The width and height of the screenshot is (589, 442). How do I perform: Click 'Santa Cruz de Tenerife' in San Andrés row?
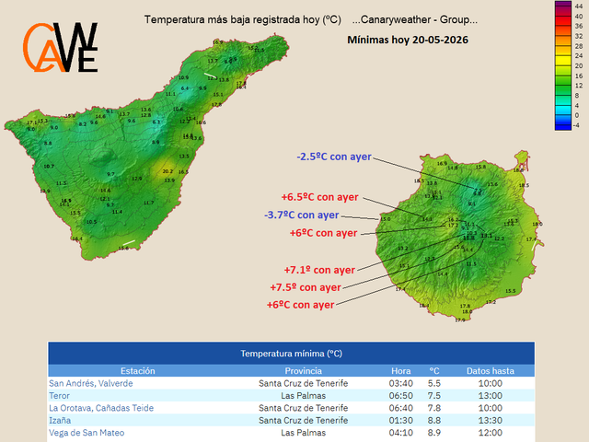point(303,383)
